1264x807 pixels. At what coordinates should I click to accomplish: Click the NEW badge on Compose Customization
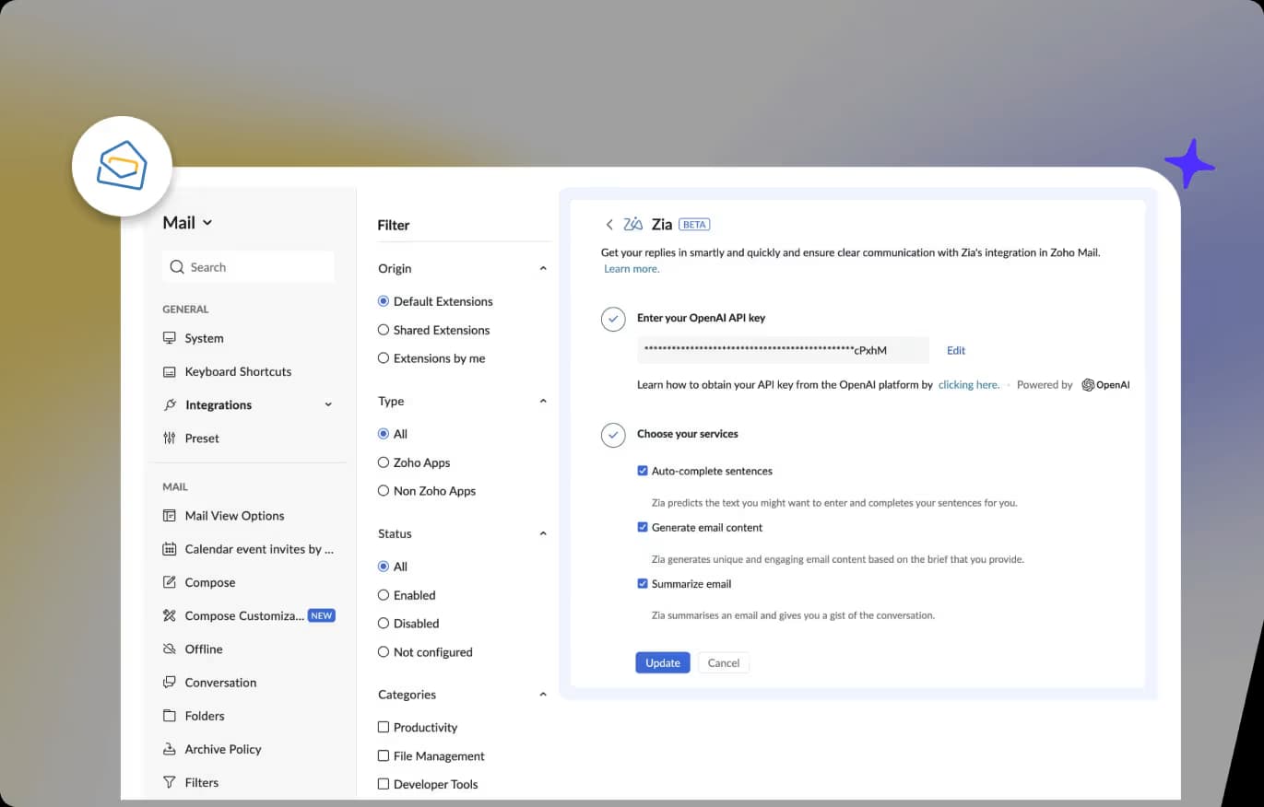[321, 615]
